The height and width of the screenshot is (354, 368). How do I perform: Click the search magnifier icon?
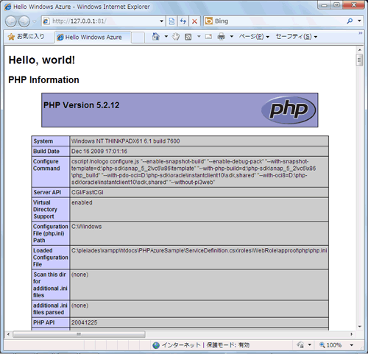[350, 21]
